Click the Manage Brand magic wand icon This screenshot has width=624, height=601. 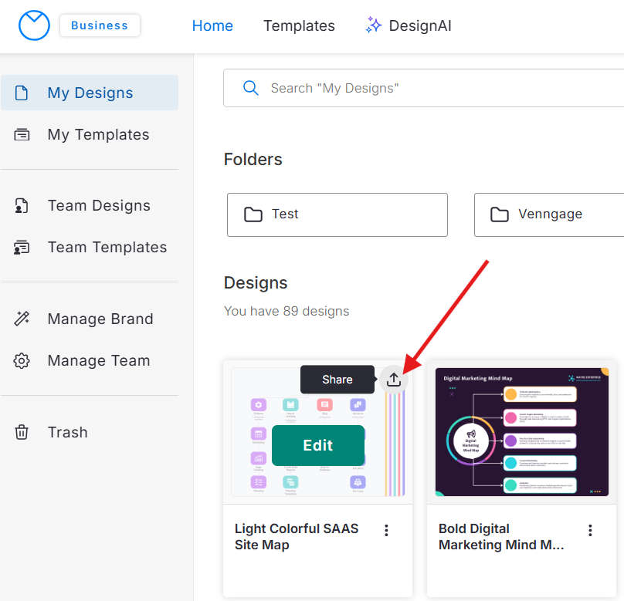[22, 319]
